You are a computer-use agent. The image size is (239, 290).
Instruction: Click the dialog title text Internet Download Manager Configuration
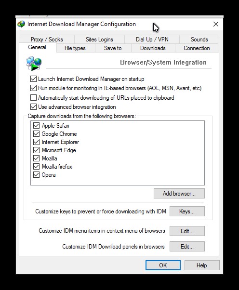pyautogui.click(x=81, y=24)
